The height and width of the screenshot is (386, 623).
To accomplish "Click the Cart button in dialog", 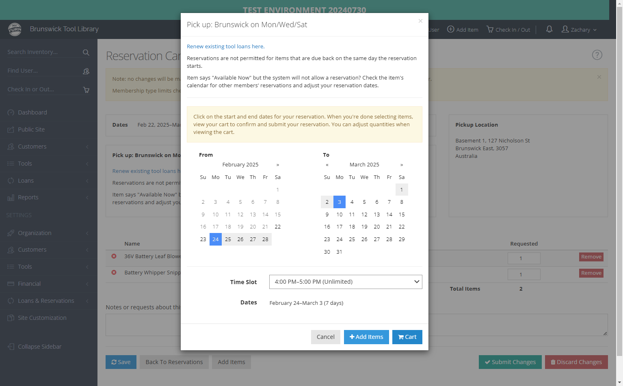I will tap(407, 337).
